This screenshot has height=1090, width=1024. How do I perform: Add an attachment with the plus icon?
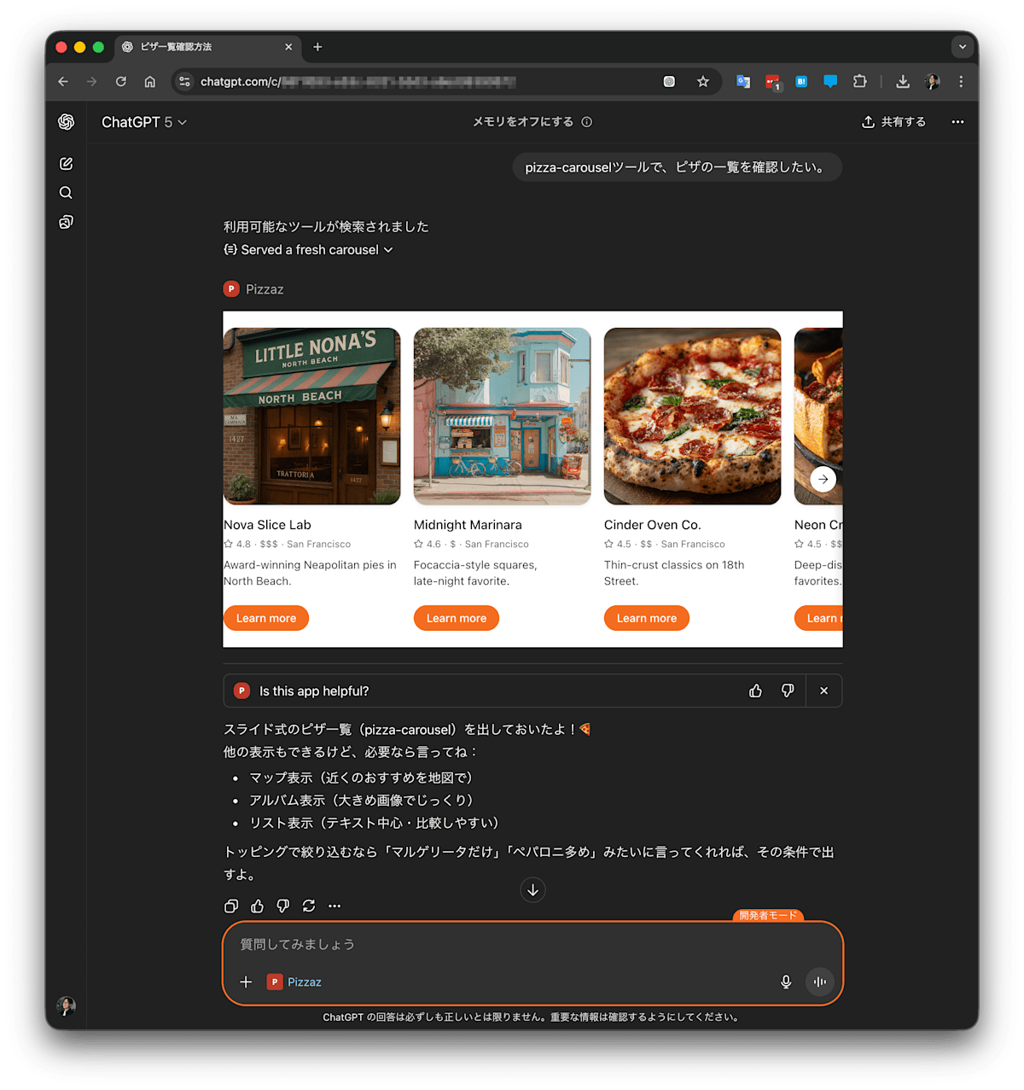coord(246,982)
